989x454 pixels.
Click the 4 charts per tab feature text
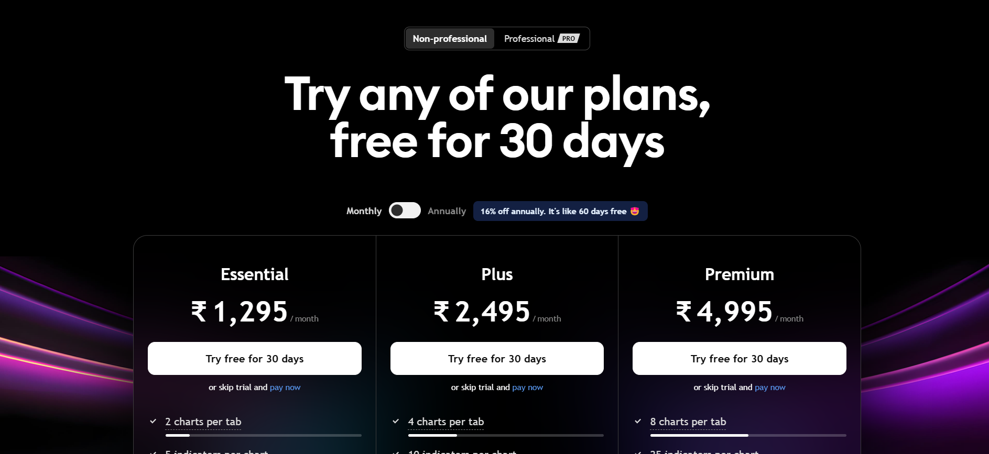tap(446, 422)
